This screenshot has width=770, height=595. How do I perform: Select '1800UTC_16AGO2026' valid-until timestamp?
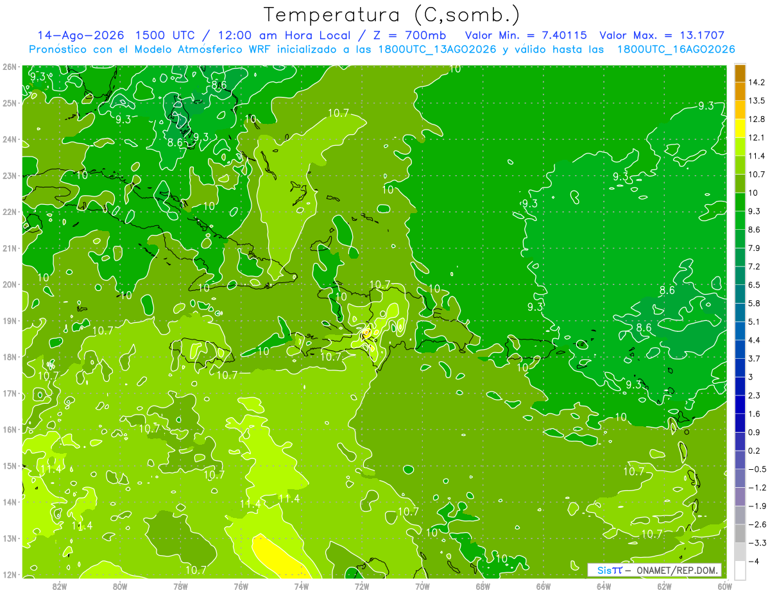coord(676,49)
